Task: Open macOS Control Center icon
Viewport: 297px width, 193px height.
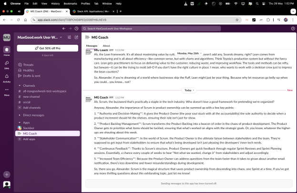Action: click(264, 4)
